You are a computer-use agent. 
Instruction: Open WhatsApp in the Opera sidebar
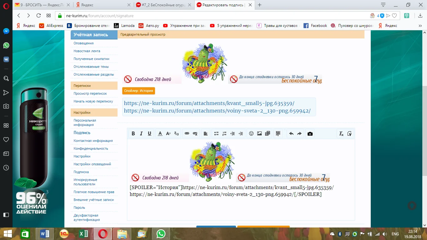click(x=6, y=45)
